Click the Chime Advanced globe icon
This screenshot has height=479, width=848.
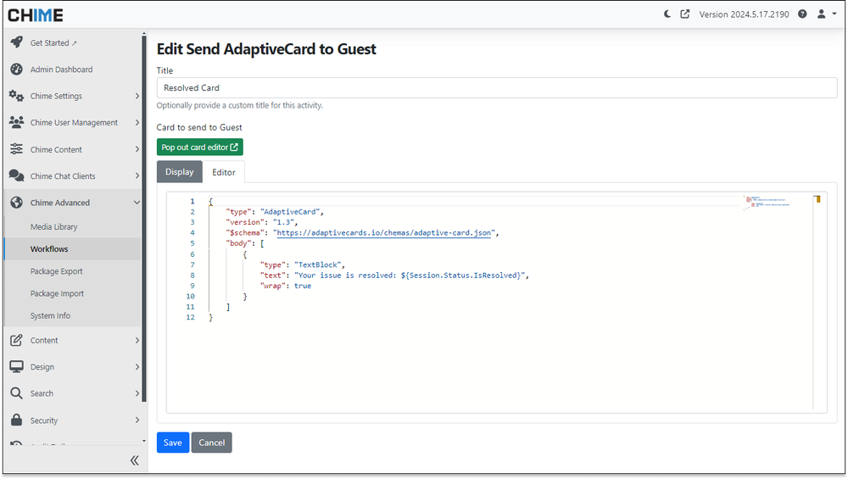[17, 202]
